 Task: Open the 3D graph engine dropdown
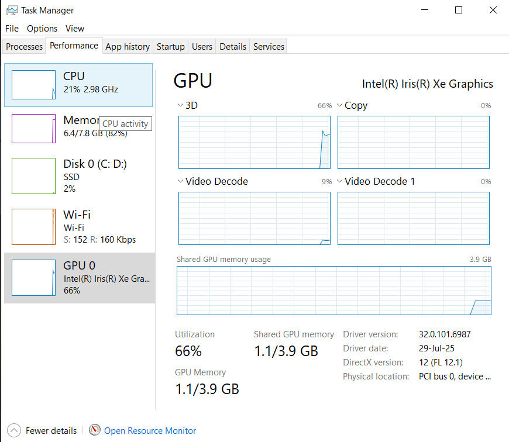(x=180, y=106)
